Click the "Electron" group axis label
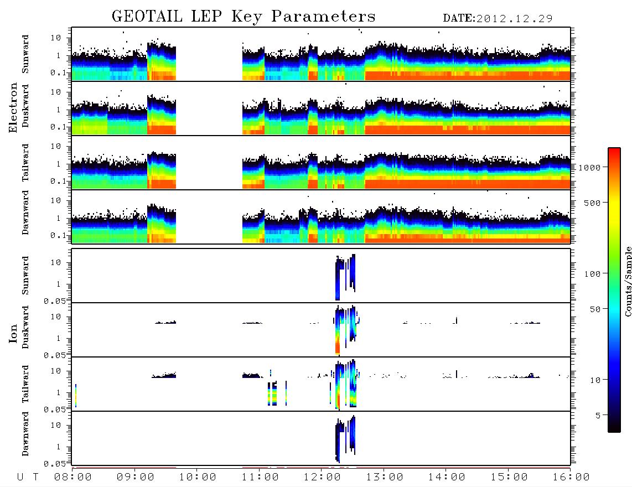Viewport: 632px width, 487px height. (x=13, y=107)
